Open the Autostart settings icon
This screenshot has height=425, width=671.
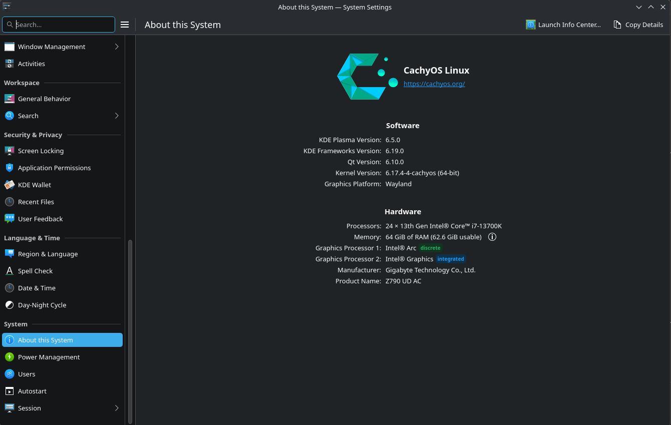point(10,391)
